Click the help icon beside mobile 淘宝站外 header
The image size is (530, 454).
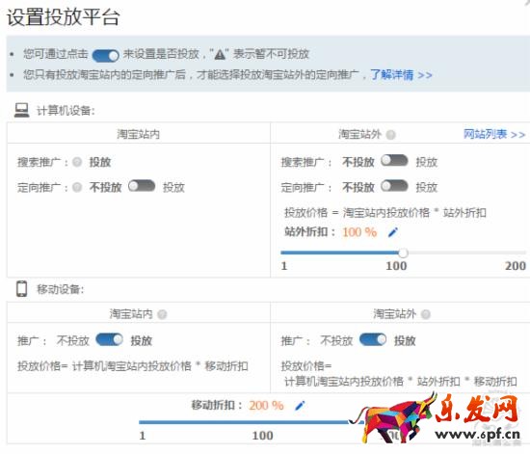426,314
